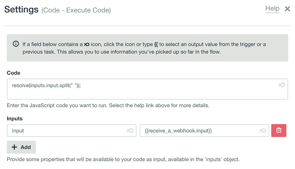Click the plus icon on Add button

[x=14, y=147]
